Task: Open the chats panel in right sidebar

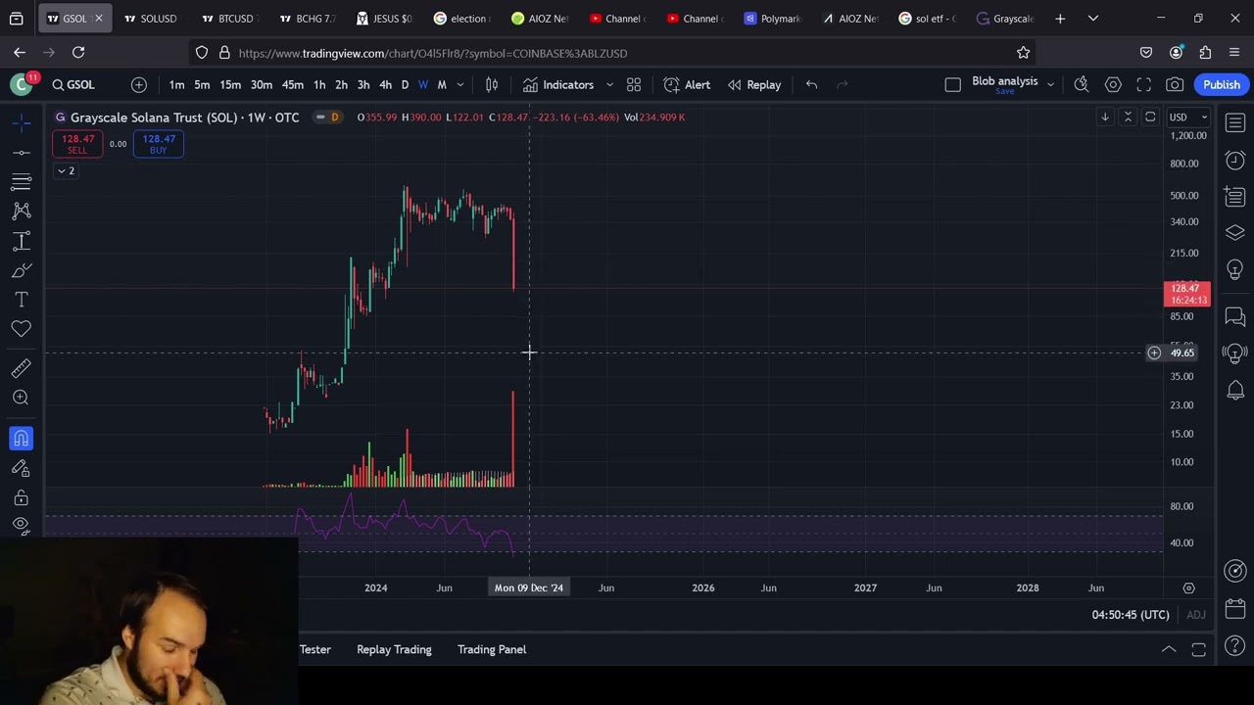Action: click(1235, 317)
